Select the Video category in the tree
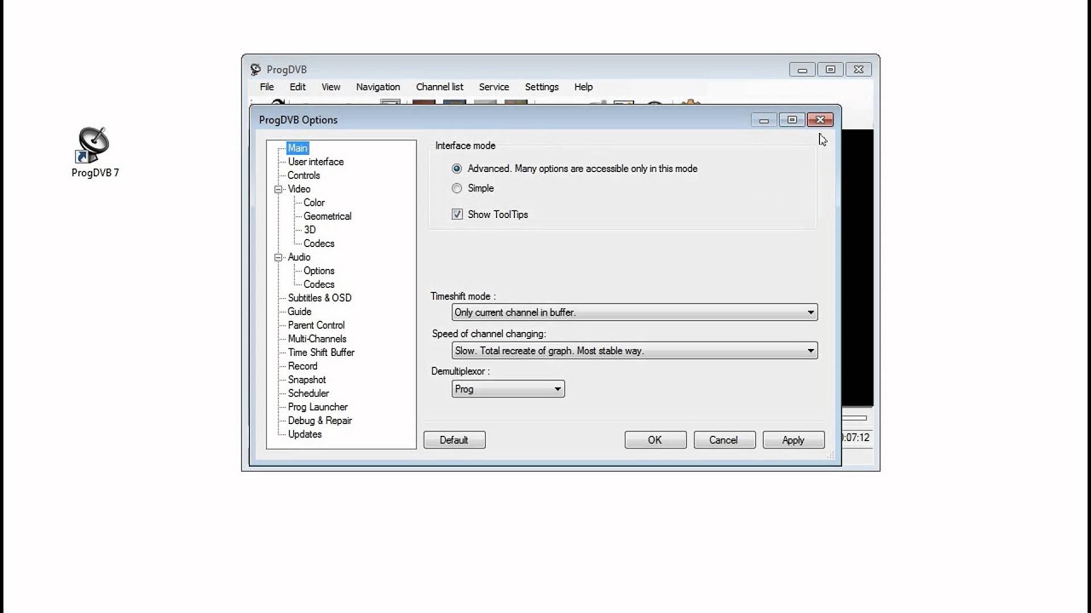Viewport: 1091px width, 613px height. tap(299, 189)
